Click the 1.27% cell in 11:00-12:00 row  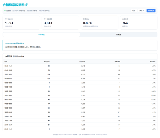point(154,79)
